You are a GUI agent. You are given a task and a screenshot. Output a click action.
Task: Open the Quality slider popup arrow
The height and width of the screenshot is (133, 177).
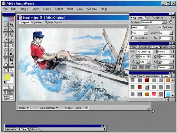[171, 33]
